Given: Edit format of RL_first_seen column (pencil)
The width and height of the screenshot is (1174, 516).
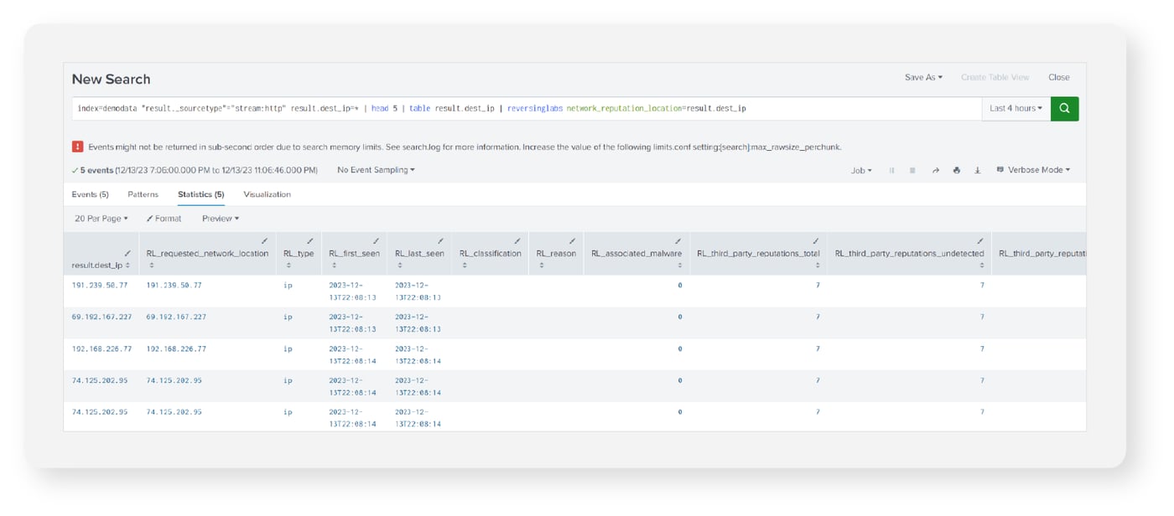Looking at the screenshot, I should 376,241.
